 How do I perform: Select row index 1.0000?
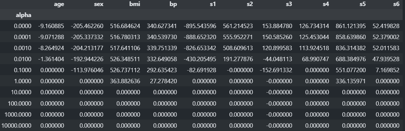coord(23,81)
